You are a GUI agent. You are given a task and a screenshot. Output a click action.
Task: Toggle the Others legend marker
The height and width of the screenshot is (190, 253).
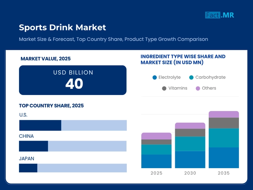tap(197, 88)
